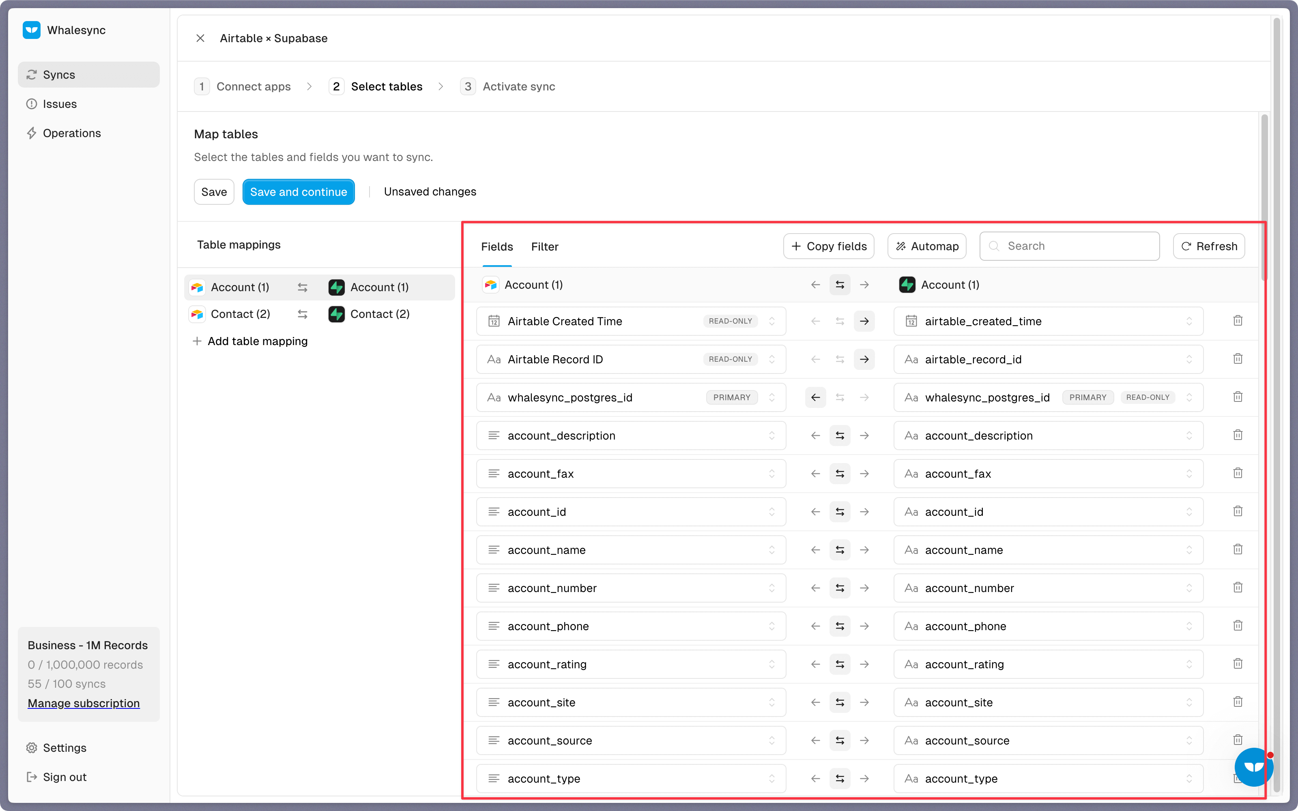Delete the airtable_created_time field mapping
Viewport: 1298px width, 811px height.
click(x=1238, y=321)
